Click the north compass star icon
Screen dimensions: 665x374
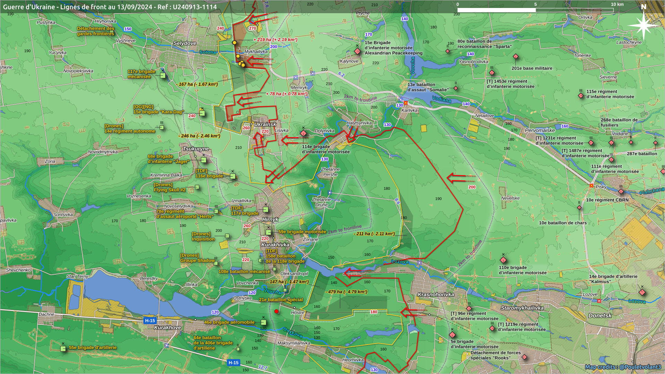click(x=644, y=25)
